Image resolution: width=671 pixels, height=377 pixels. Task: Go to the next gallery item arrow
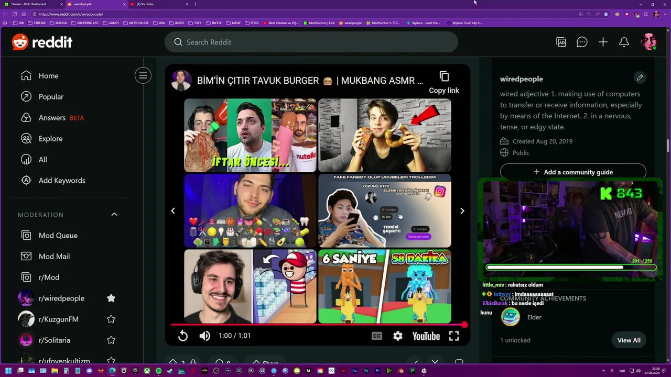click(x=462, y=211)
